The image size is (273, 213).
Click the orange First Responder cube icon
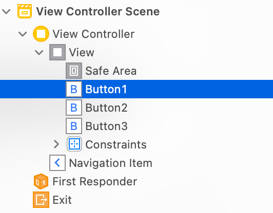[x=41, y=181]
